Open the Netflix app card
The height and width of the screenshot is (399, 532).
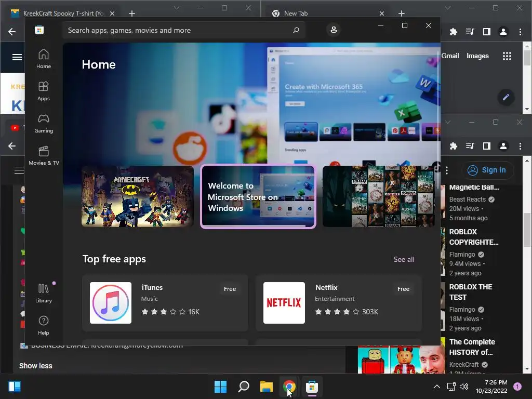(339, 303)
